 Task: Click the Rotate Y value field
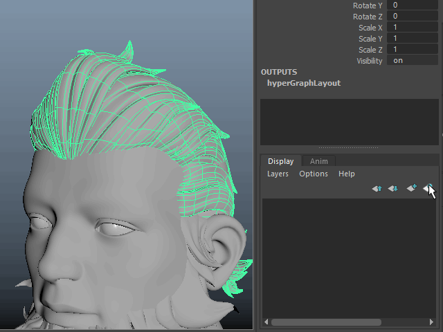413,6
